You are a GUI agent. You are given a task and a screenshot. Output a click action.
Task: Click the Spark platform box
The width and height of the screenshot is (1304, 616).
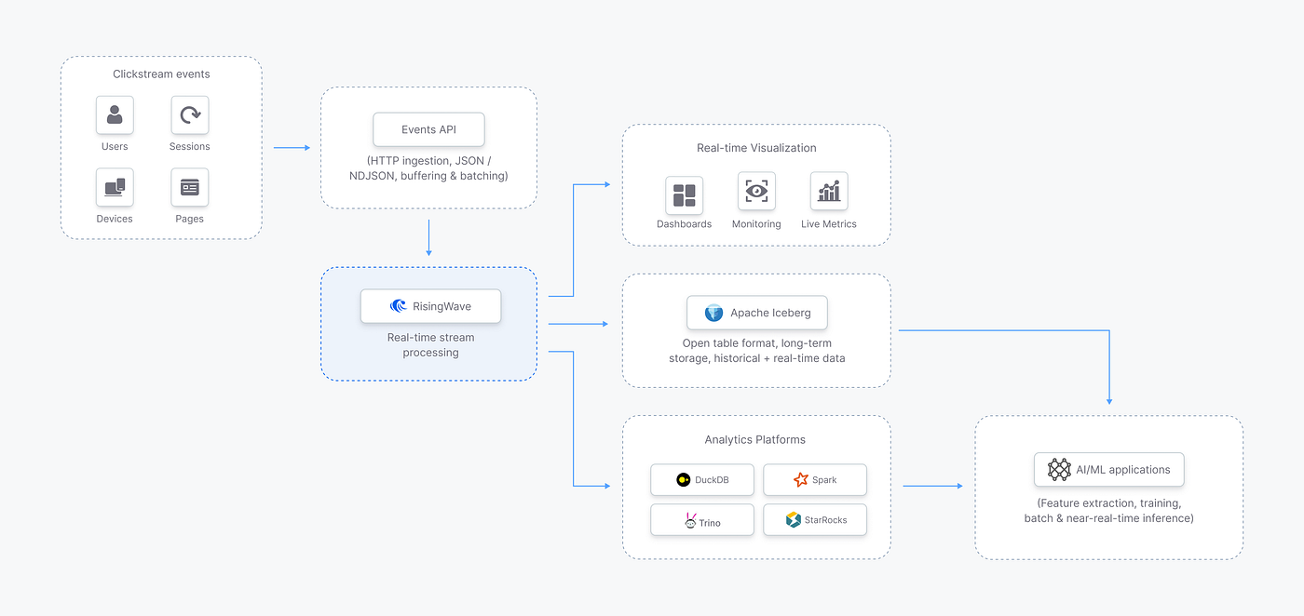coord(815,480)
